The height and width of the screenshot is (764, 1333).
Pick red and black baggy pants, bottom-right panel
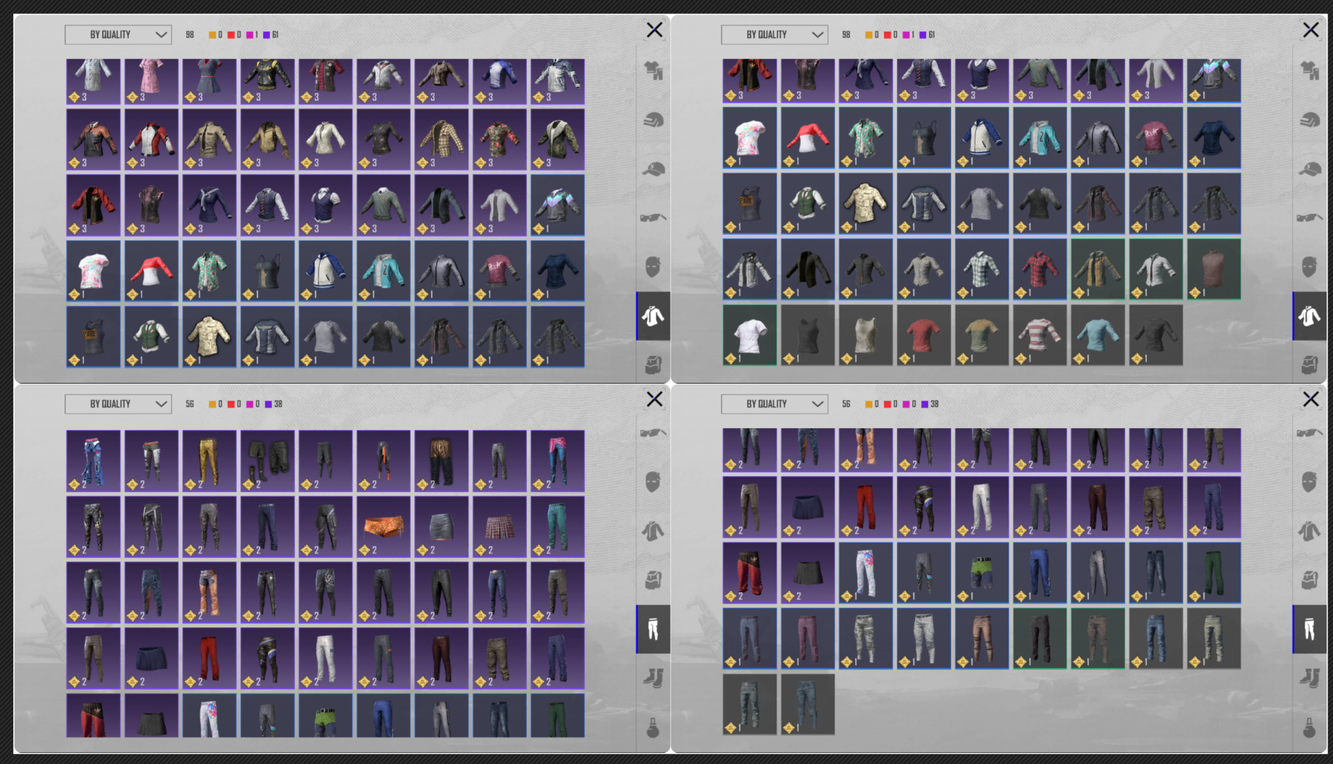click(750, 572)
